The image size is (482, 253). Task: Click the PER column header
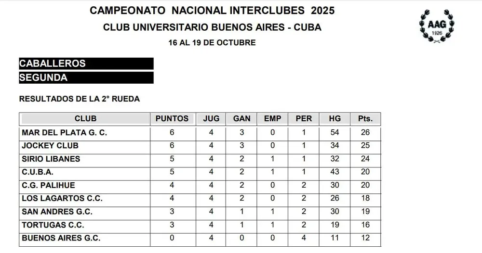[304, 119]
